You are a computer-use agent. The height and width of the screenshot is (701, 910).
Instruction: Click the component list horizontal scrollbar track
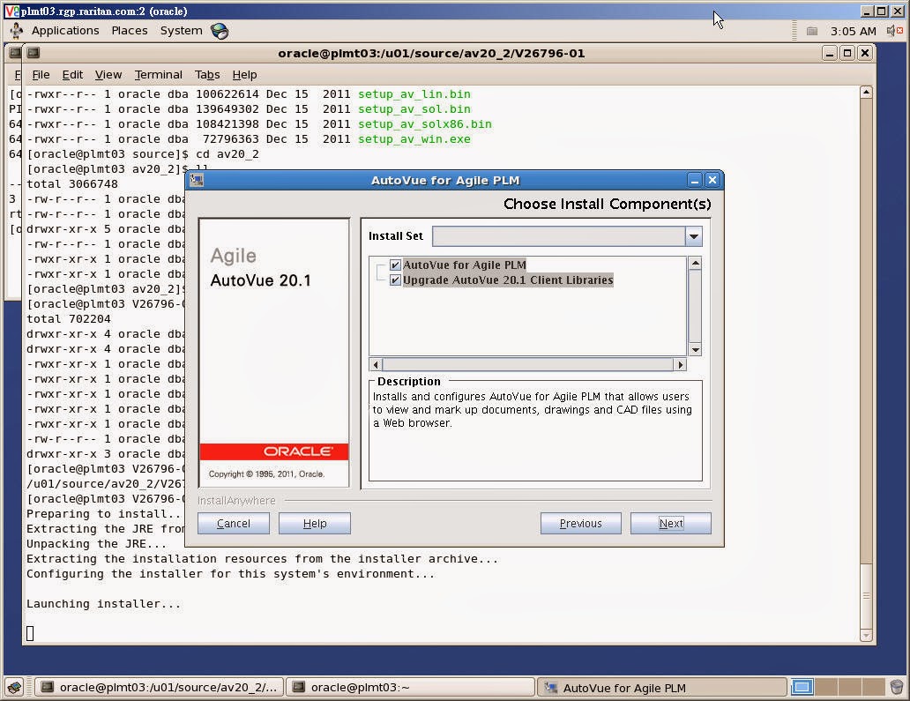(x=528, y=365)
